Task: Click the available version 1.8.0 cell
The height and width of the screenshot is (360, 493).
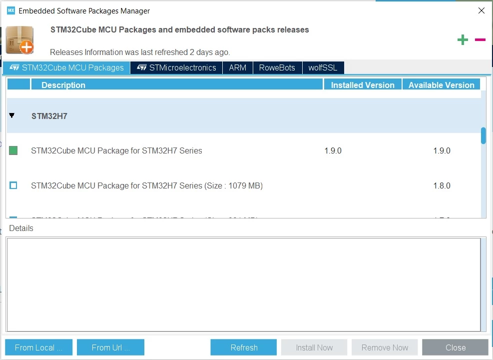Action: pyautogui.click(x=442, y=185)
